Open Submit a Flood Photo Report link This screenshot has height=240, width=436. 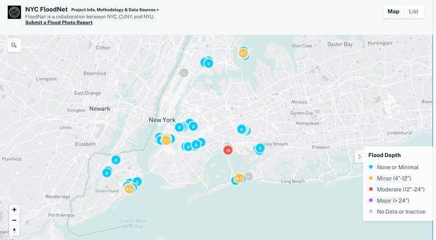click(x=59, y=23)
